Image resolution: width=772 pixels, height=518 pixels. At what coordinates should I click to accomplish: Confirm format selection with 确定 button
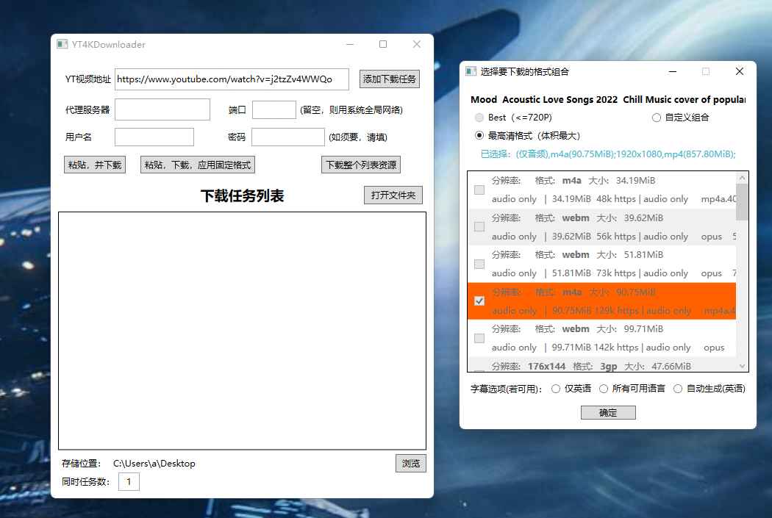point(608,412)
